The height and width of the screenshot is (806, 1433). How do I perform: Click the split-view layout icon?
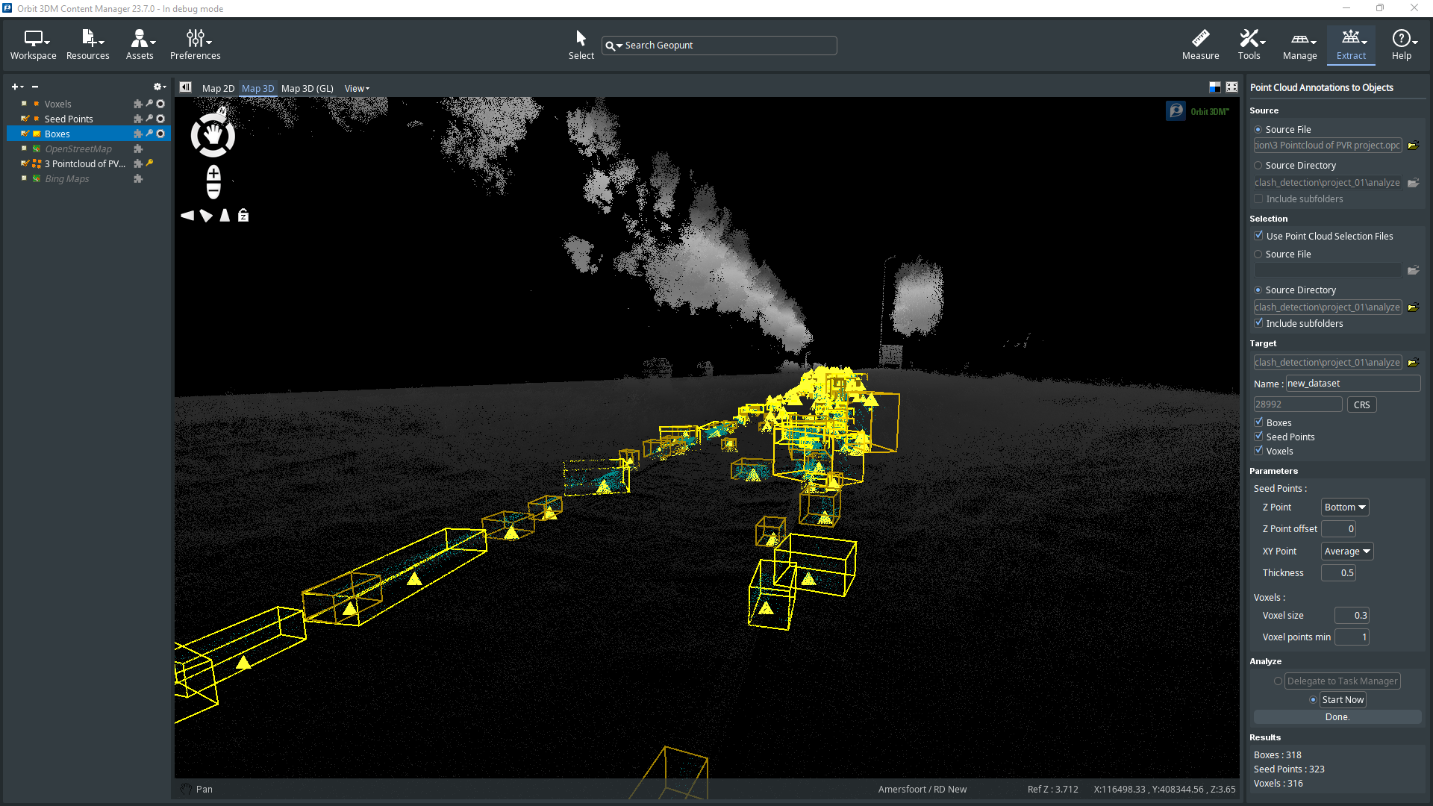(1215, 87)
